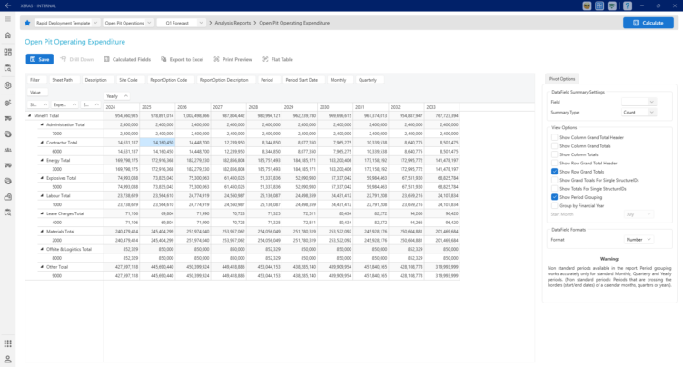Collapse the Contractor Total row
683x367 pixels.
pyautogui.click(x=42, y=143)
